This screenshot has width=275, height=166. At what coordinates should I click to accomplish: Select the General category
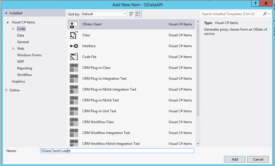(x=23, y=42)
